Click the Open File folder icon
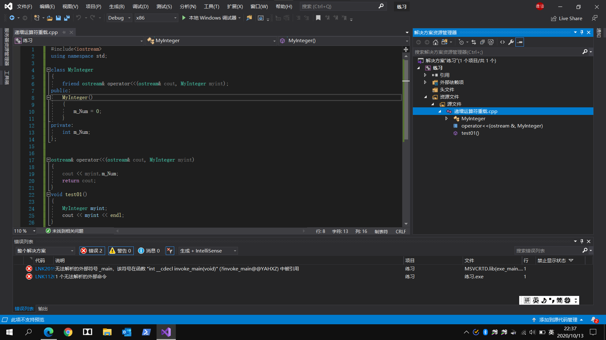 click(x=50, y=18)
